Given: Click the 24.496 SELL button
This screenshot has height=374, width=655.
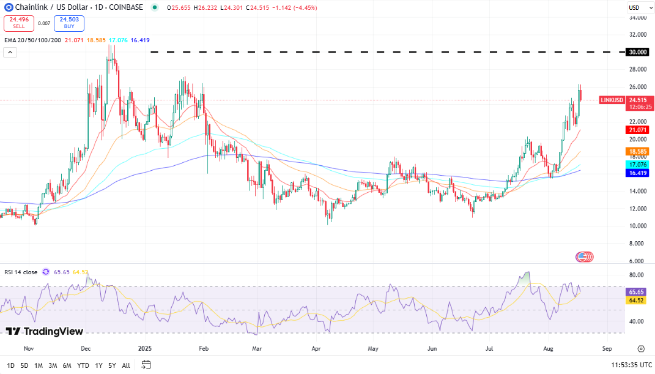Looking at the screenshot, I should click(x=19, y=23).
